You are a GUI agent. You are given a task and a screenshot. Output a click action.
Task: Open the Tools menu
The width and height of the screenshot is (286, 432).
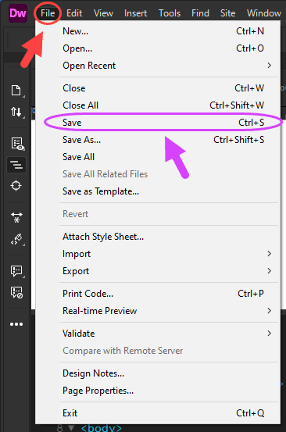click(x=170, y=13)
